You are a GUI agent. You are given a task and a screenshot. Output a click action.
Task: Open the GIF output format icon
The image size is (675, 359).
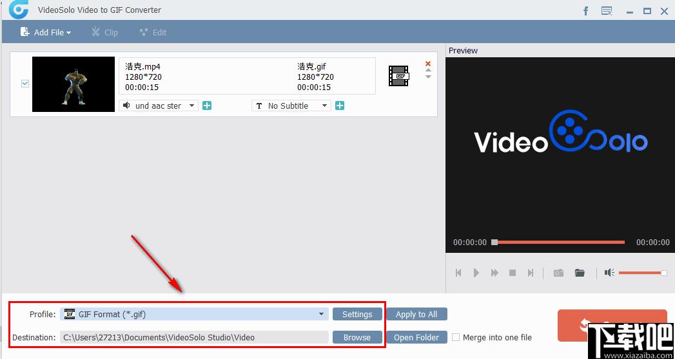398,76
